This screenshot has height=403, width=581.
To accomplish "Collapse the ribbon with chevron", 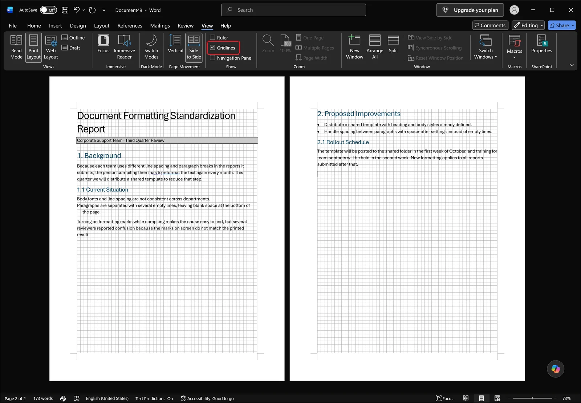I will [572, 65].
